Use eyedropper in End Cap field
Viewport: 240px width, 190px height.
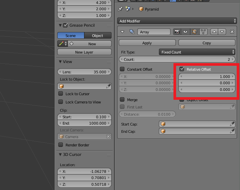232,131
